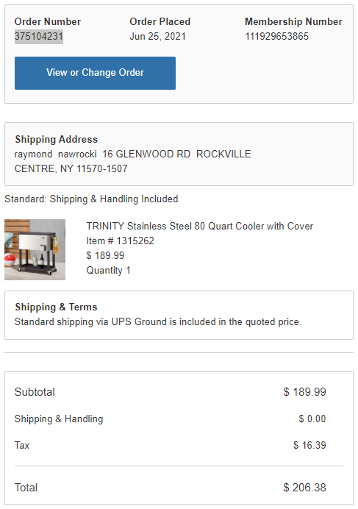Click the Shipping & Handling $ 0.00 amount

pos(312,419)
